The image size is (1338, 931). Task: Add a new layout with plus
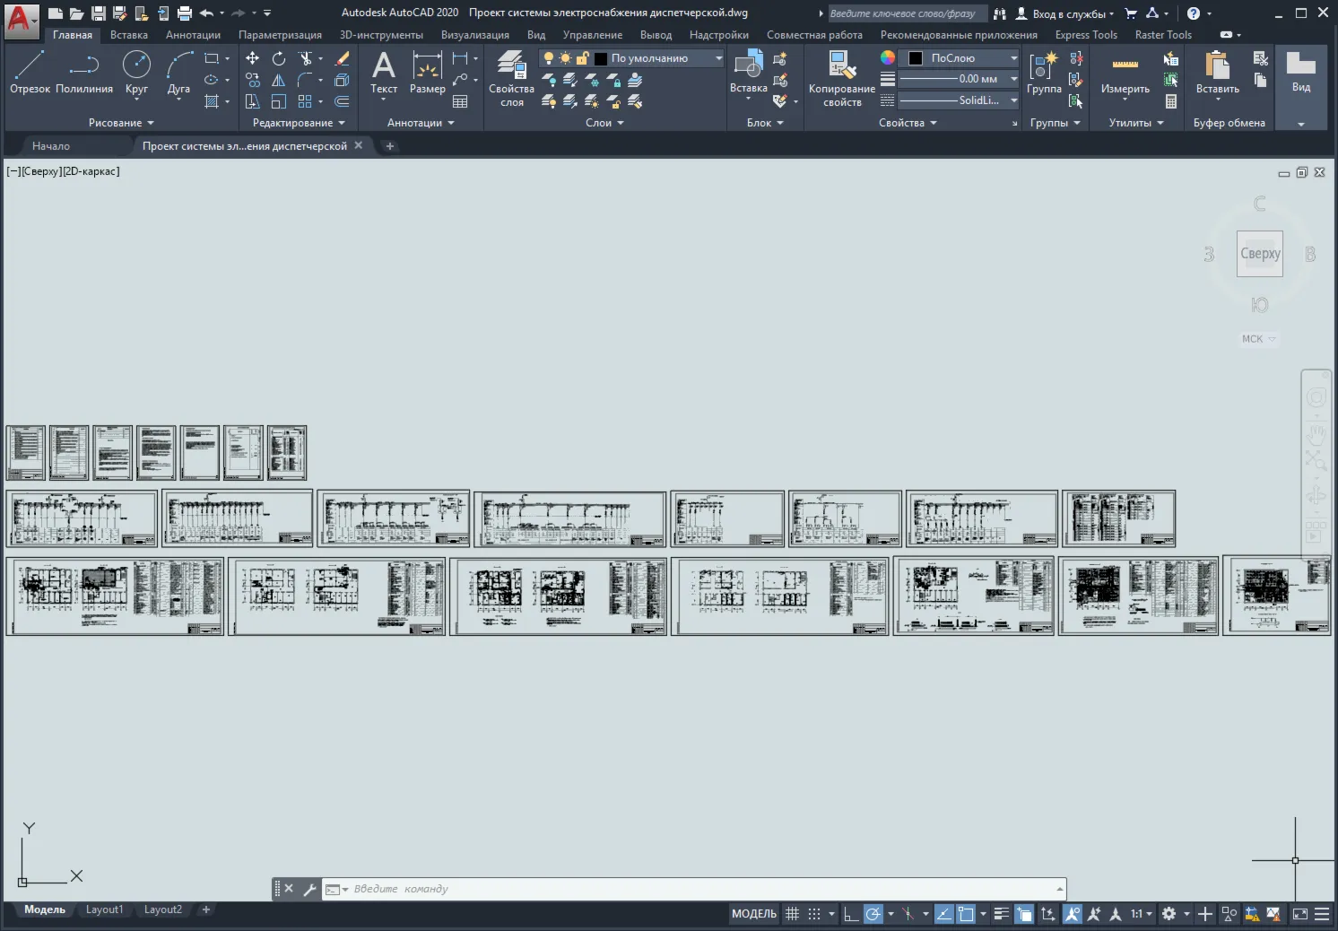(x=205, y=909)
